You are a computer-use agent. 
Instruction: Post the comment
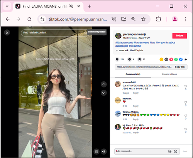(185, 151)
